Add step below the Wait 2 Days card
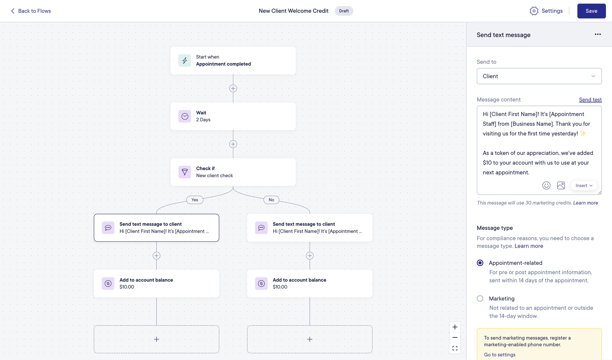Viewport: 612px width, 360px height. click(233, 144)
